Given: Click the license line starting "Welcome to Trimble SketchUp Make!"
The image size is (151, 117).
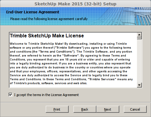Looking at the screenshot, I should click(68, 44).
